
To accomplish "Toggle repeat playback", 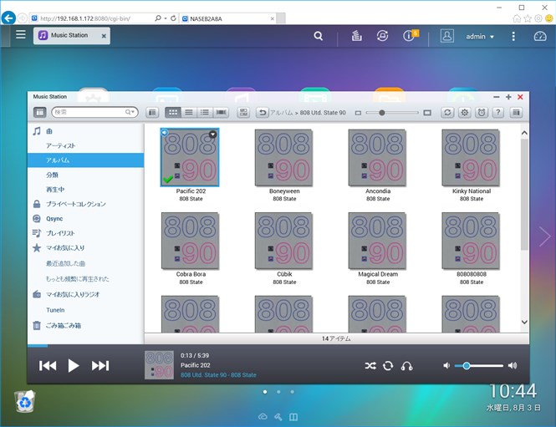I will coord(388,366).
